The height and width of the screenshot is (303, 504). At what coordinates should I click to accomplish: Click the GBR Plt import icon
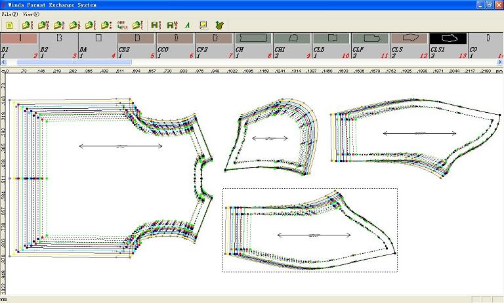121,25
